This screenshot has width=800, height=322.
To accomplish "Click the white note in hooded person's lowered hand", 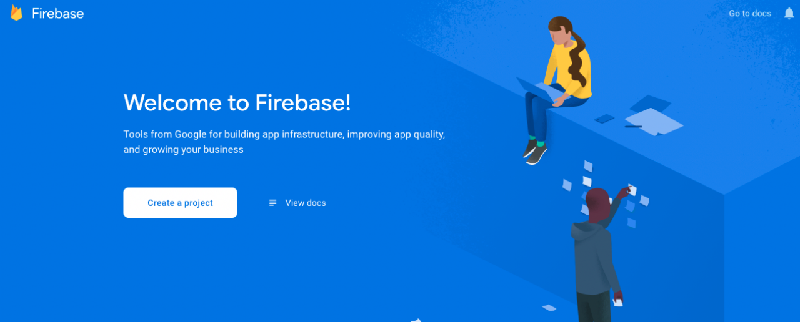I will pyautogui.click(x=619, y=302).
